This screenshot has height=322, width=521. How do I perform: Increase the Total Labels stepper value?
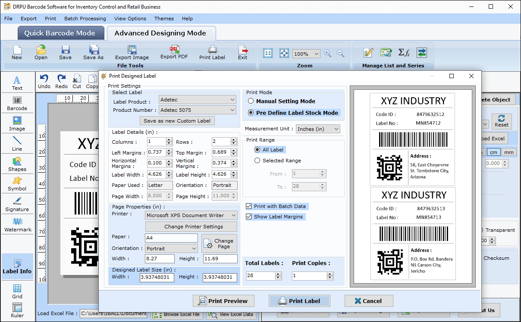click(278, 274)
